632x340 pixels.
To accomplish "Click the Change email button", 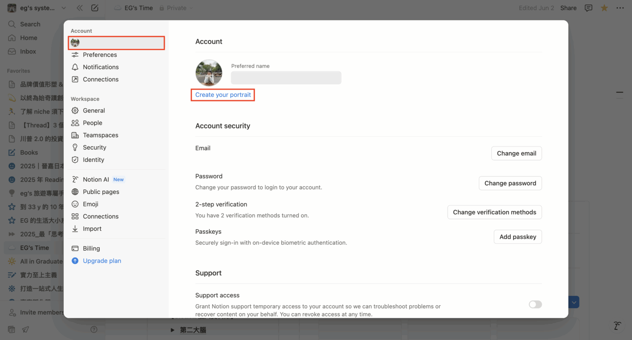I will click(516, 154).
